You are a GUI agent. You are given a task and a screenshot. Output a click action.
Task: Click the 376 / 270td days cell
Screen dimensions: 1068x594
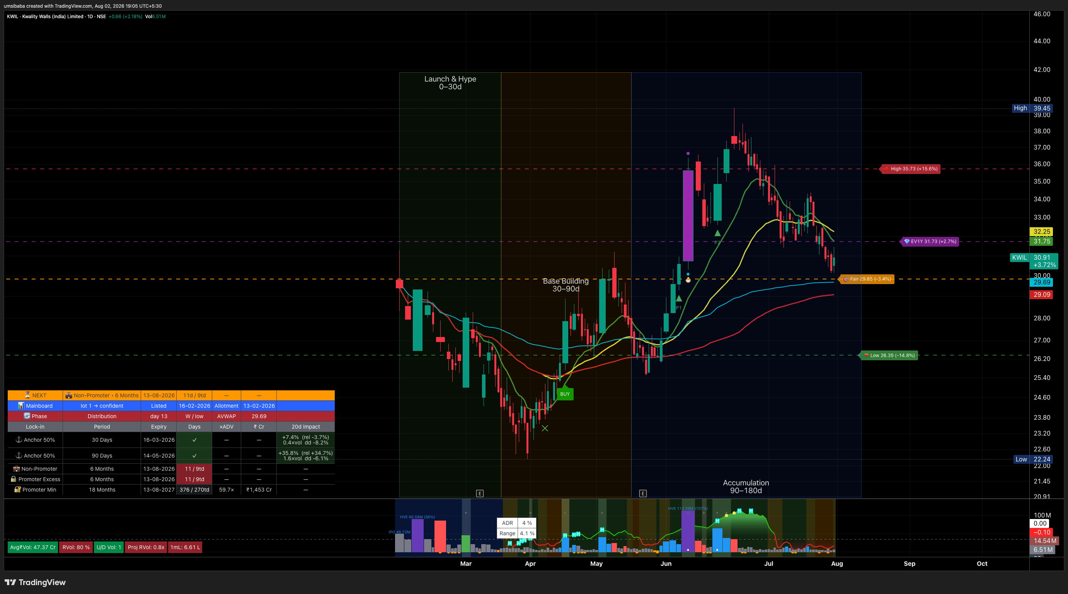(194, 489)
